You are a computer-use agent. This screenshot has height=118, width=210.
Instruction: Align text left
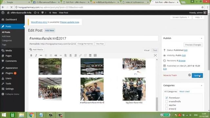pos(66,55)
